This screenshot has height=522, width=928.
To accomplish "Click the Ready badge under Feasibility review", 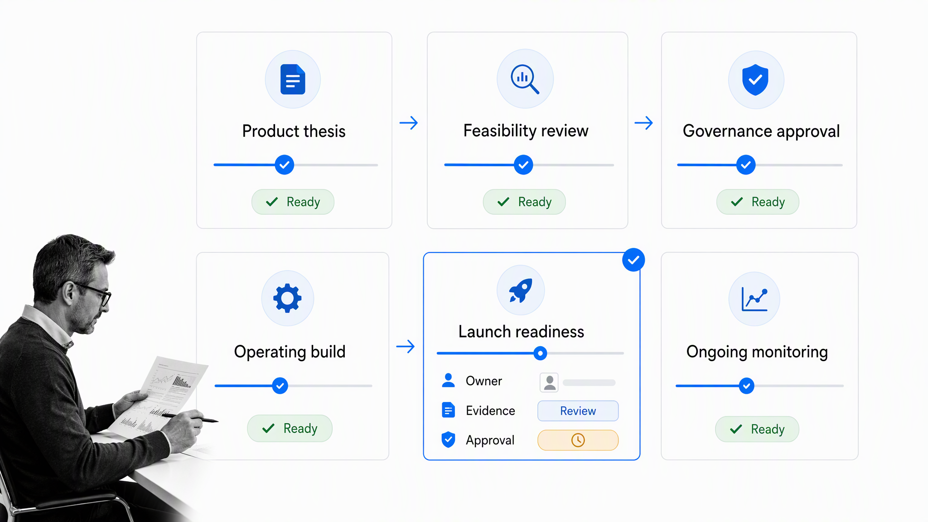I will [524, 202].
